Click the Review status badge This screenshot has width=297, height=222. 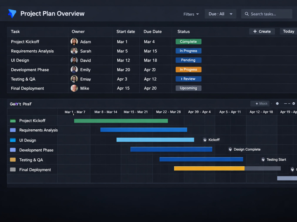189,79
